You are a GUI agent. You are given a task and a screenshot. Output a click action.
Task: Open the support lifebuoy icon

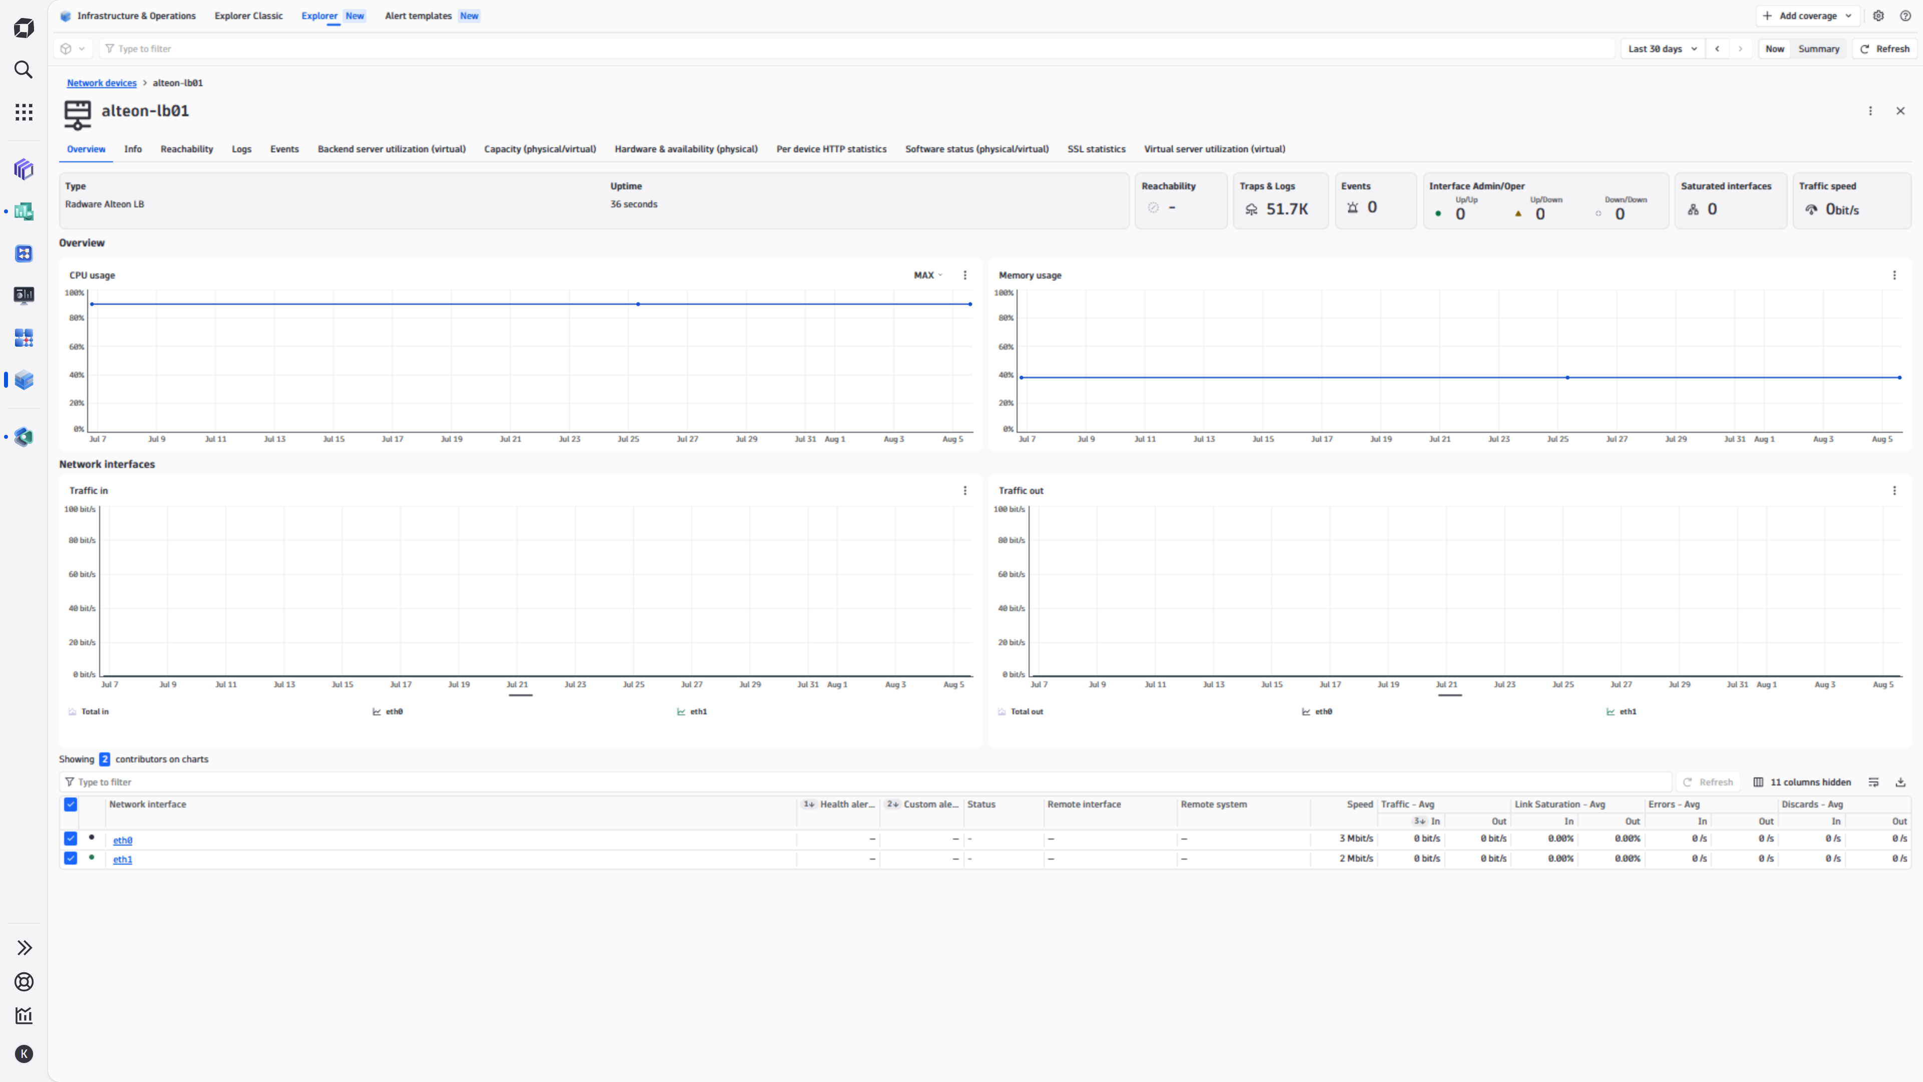pos(24,982)
